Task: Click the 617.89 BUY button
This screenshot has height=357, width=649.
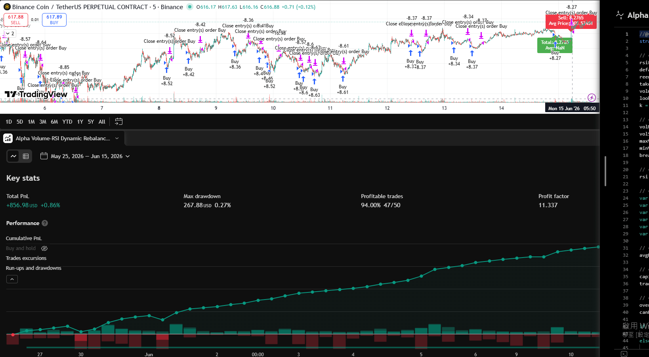Action: (x=54, y=19)
